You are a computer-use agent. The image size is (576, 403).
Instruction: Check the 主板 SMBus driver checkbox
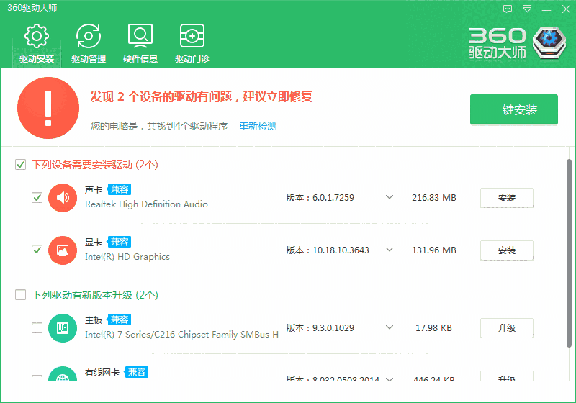click(37, 327)
